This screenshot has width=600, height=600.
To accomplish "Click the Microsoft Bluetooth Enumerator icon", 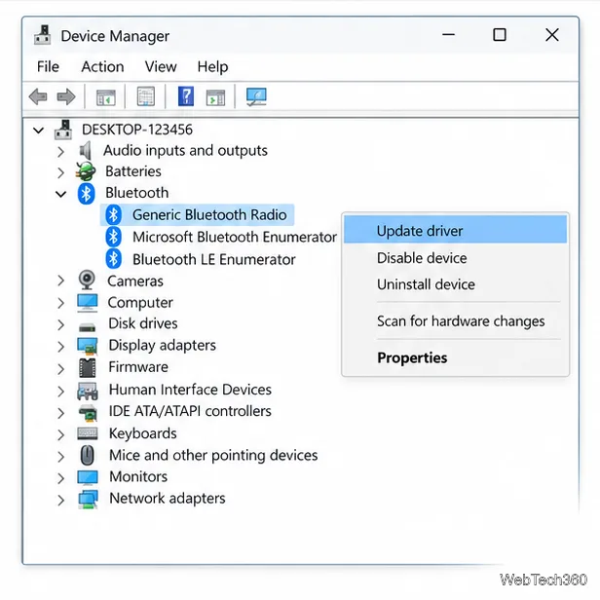I will pos(113,237).
